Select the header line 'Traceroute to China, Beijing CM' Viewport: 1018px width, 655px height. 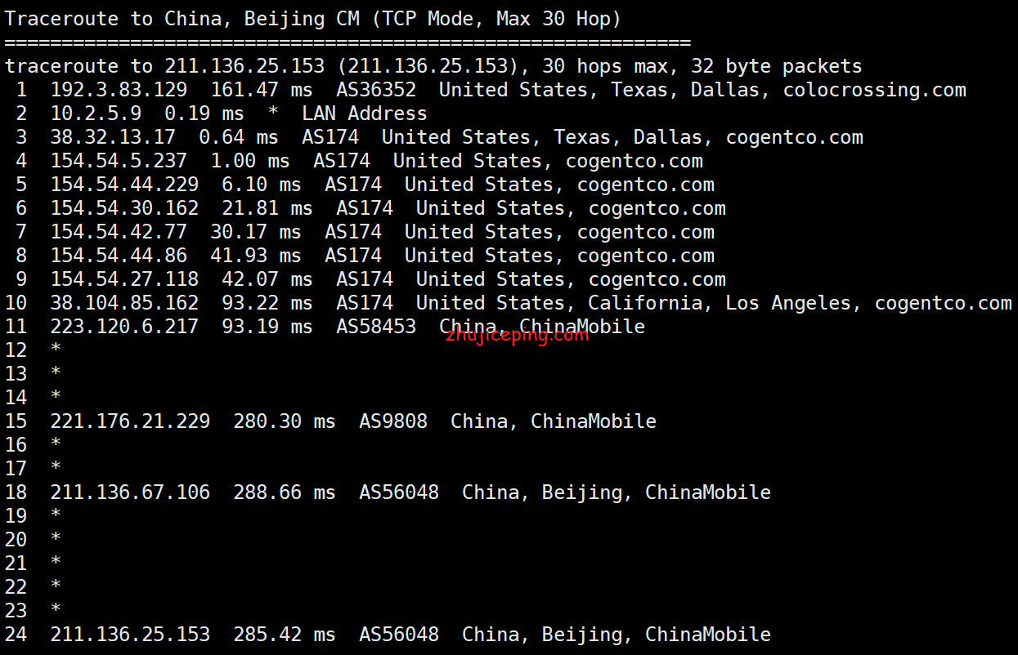182,19
